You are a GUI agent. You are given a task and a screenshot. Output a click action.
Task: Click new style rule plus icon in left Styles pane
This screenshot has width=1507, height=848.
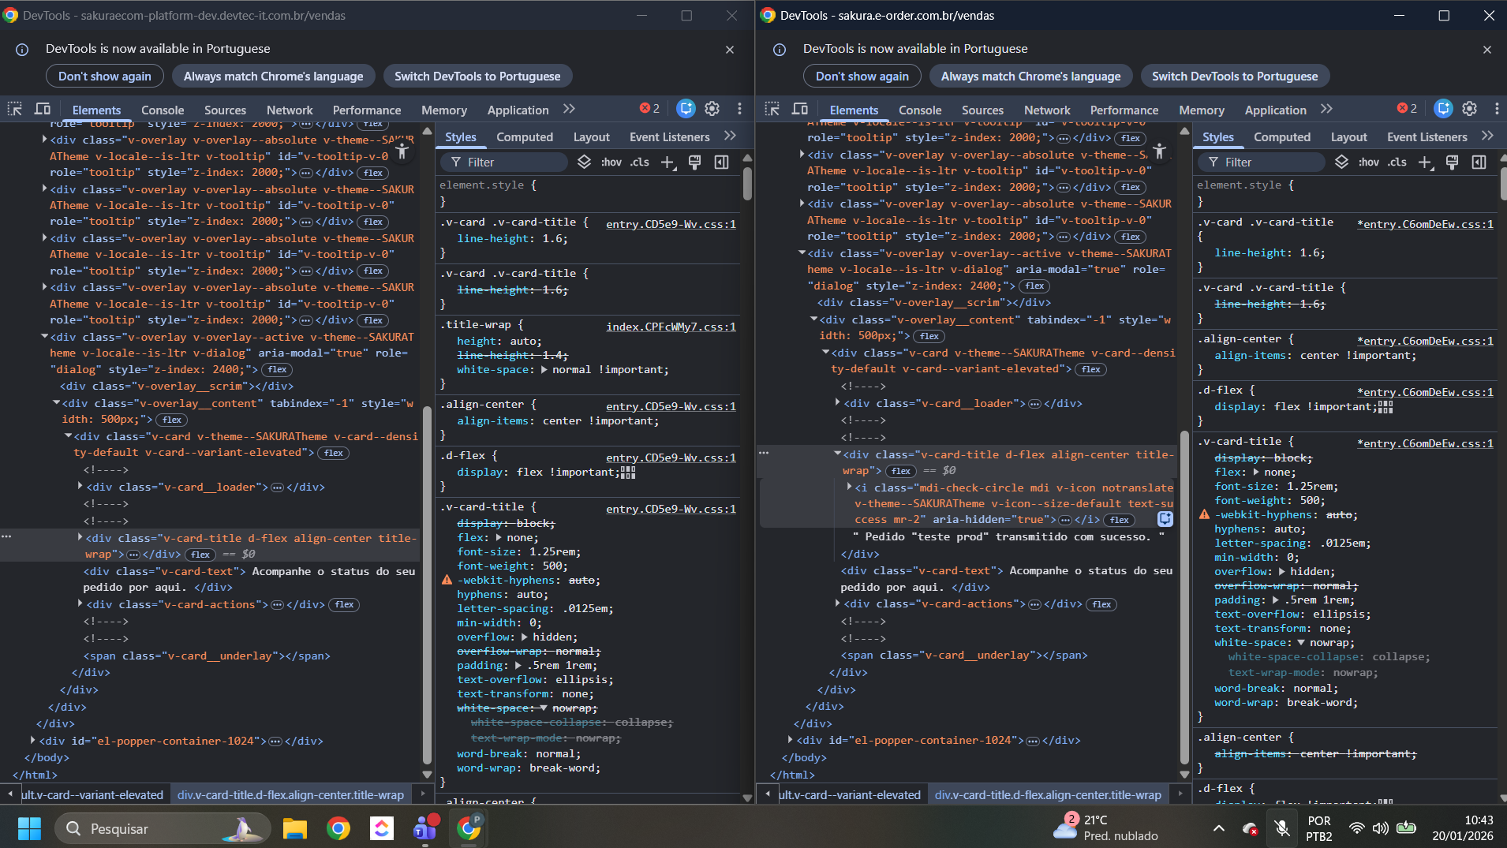pyautogui.click(x=667, y=163)
